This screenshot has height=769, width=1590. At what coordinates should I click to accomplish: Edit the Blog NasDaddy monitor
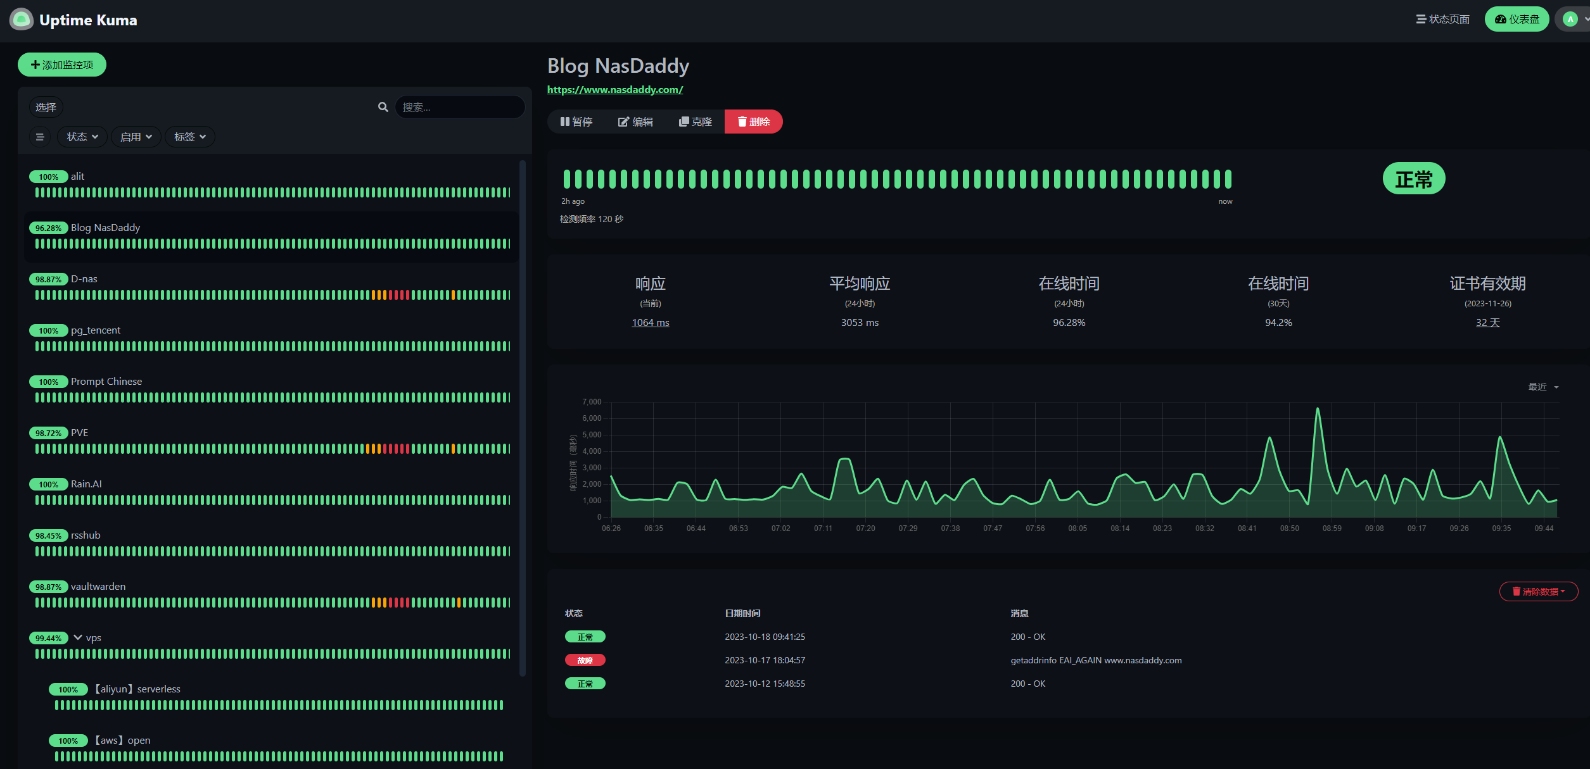pos(635,122)
